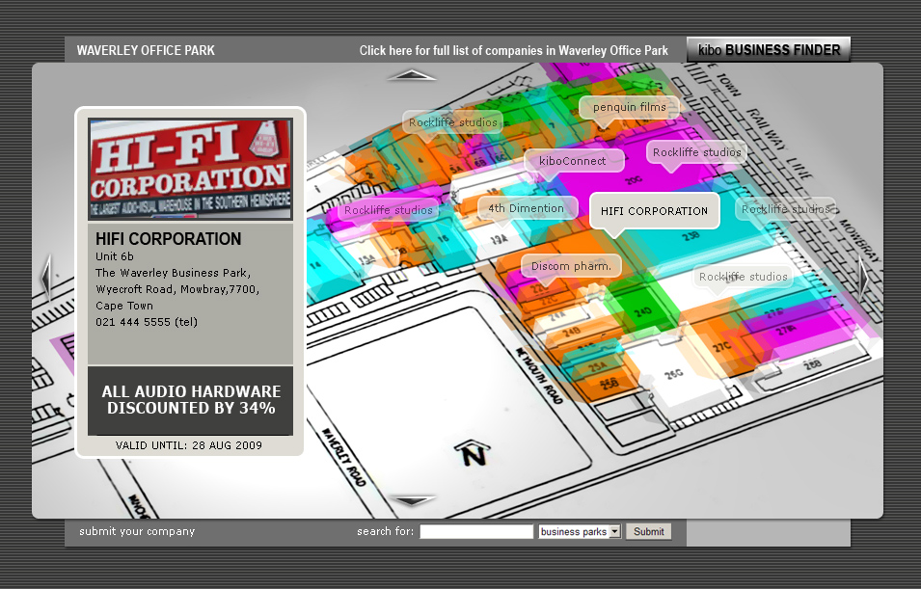Viewport: 921px width, 589px height.
Task: Select the Discom pharm. map label
Action: point(571,265)
